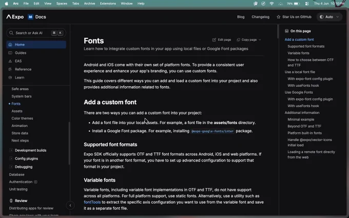Click the main content scrollbar
Screen dimensions: 349x218
click(x=278, y=32)
